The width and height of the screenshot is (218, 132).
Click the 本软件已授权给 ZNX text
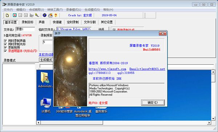(x=107, y=78)
